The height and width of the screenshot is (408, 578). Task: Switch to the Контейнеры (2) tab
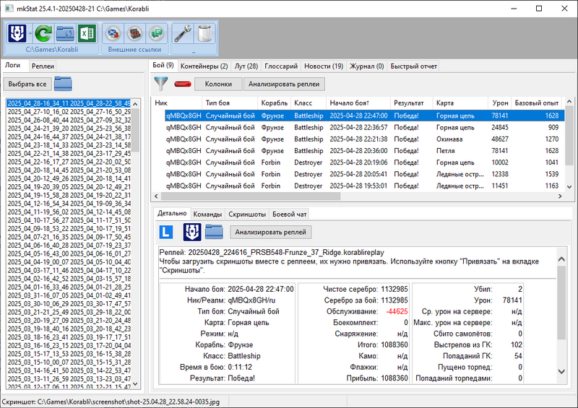point(204,66)
